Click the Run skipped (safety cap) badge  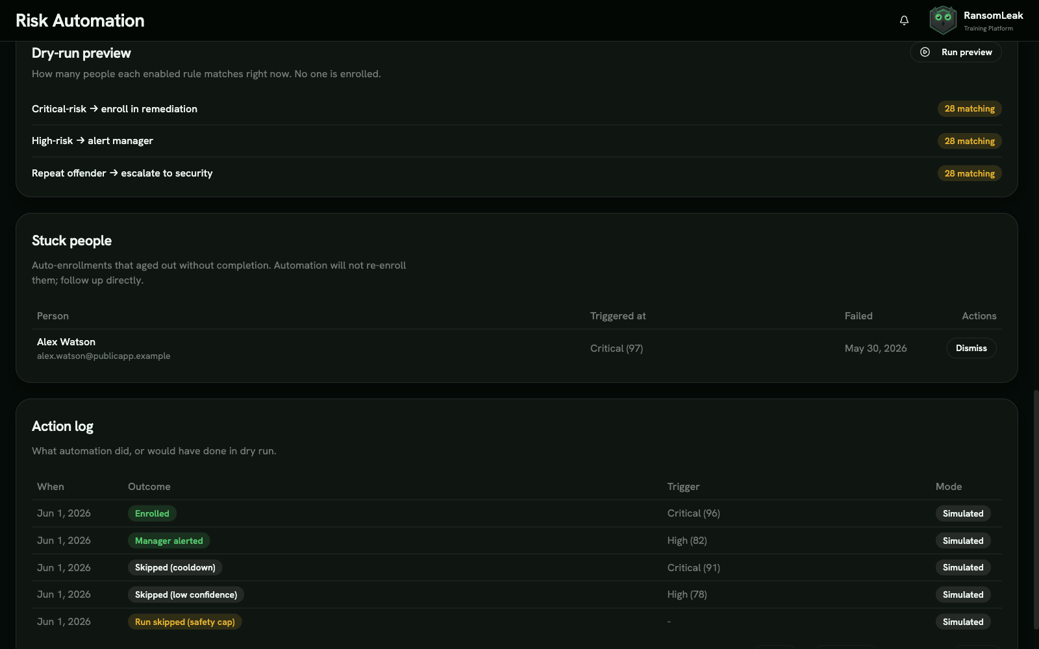(x=185, y=622)
